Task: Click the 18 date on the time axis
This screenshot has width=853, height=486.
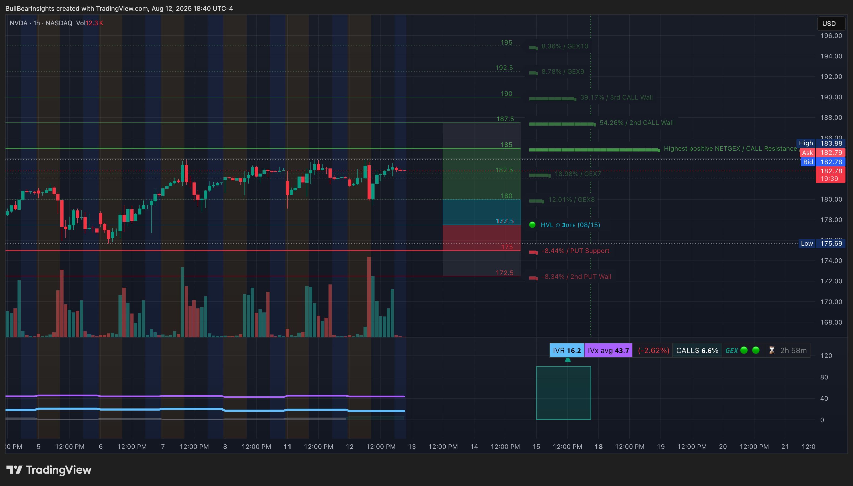Action: [599, 447]
